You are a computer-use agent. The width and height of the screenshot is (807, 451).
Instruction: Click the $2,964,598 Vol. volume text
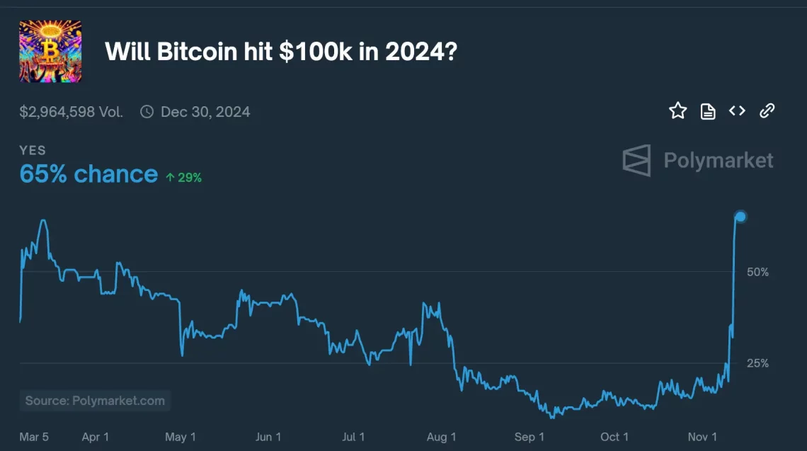71,112
